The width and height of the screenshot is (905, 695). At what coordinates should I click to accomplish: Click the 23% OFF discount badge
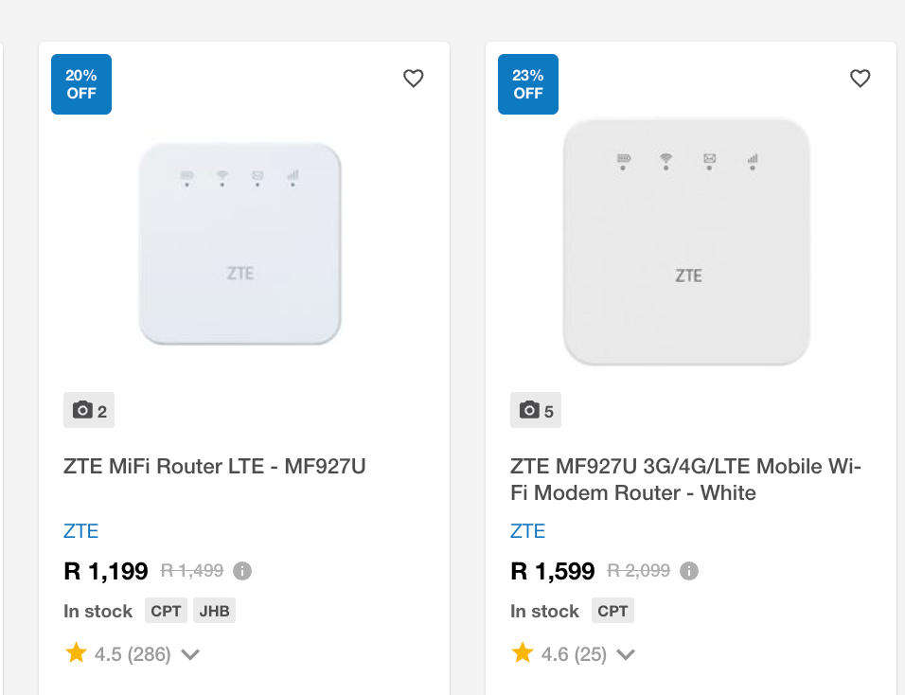point(527,84)
